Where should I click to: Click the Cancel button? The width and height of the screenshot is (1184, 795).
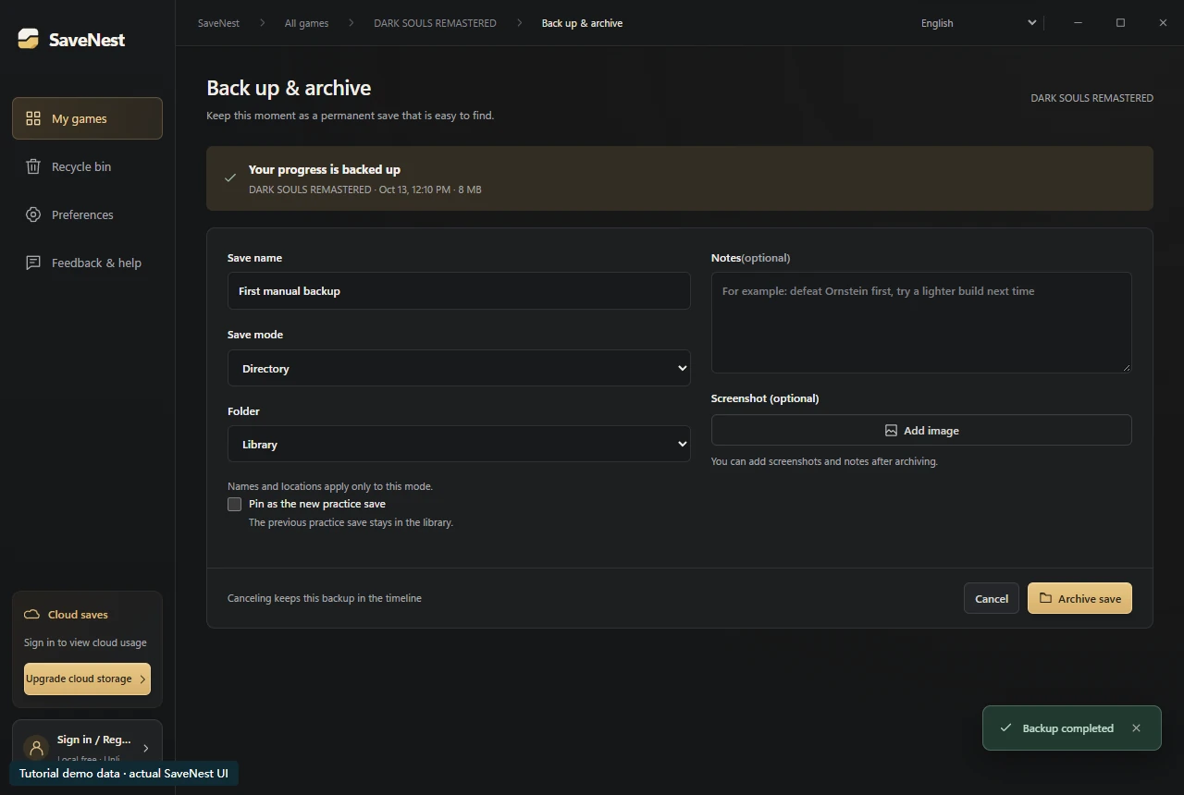(991, 598)
